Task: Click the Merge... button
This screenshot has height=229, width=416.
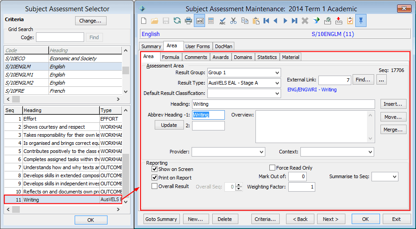Action: pos(393,130)
